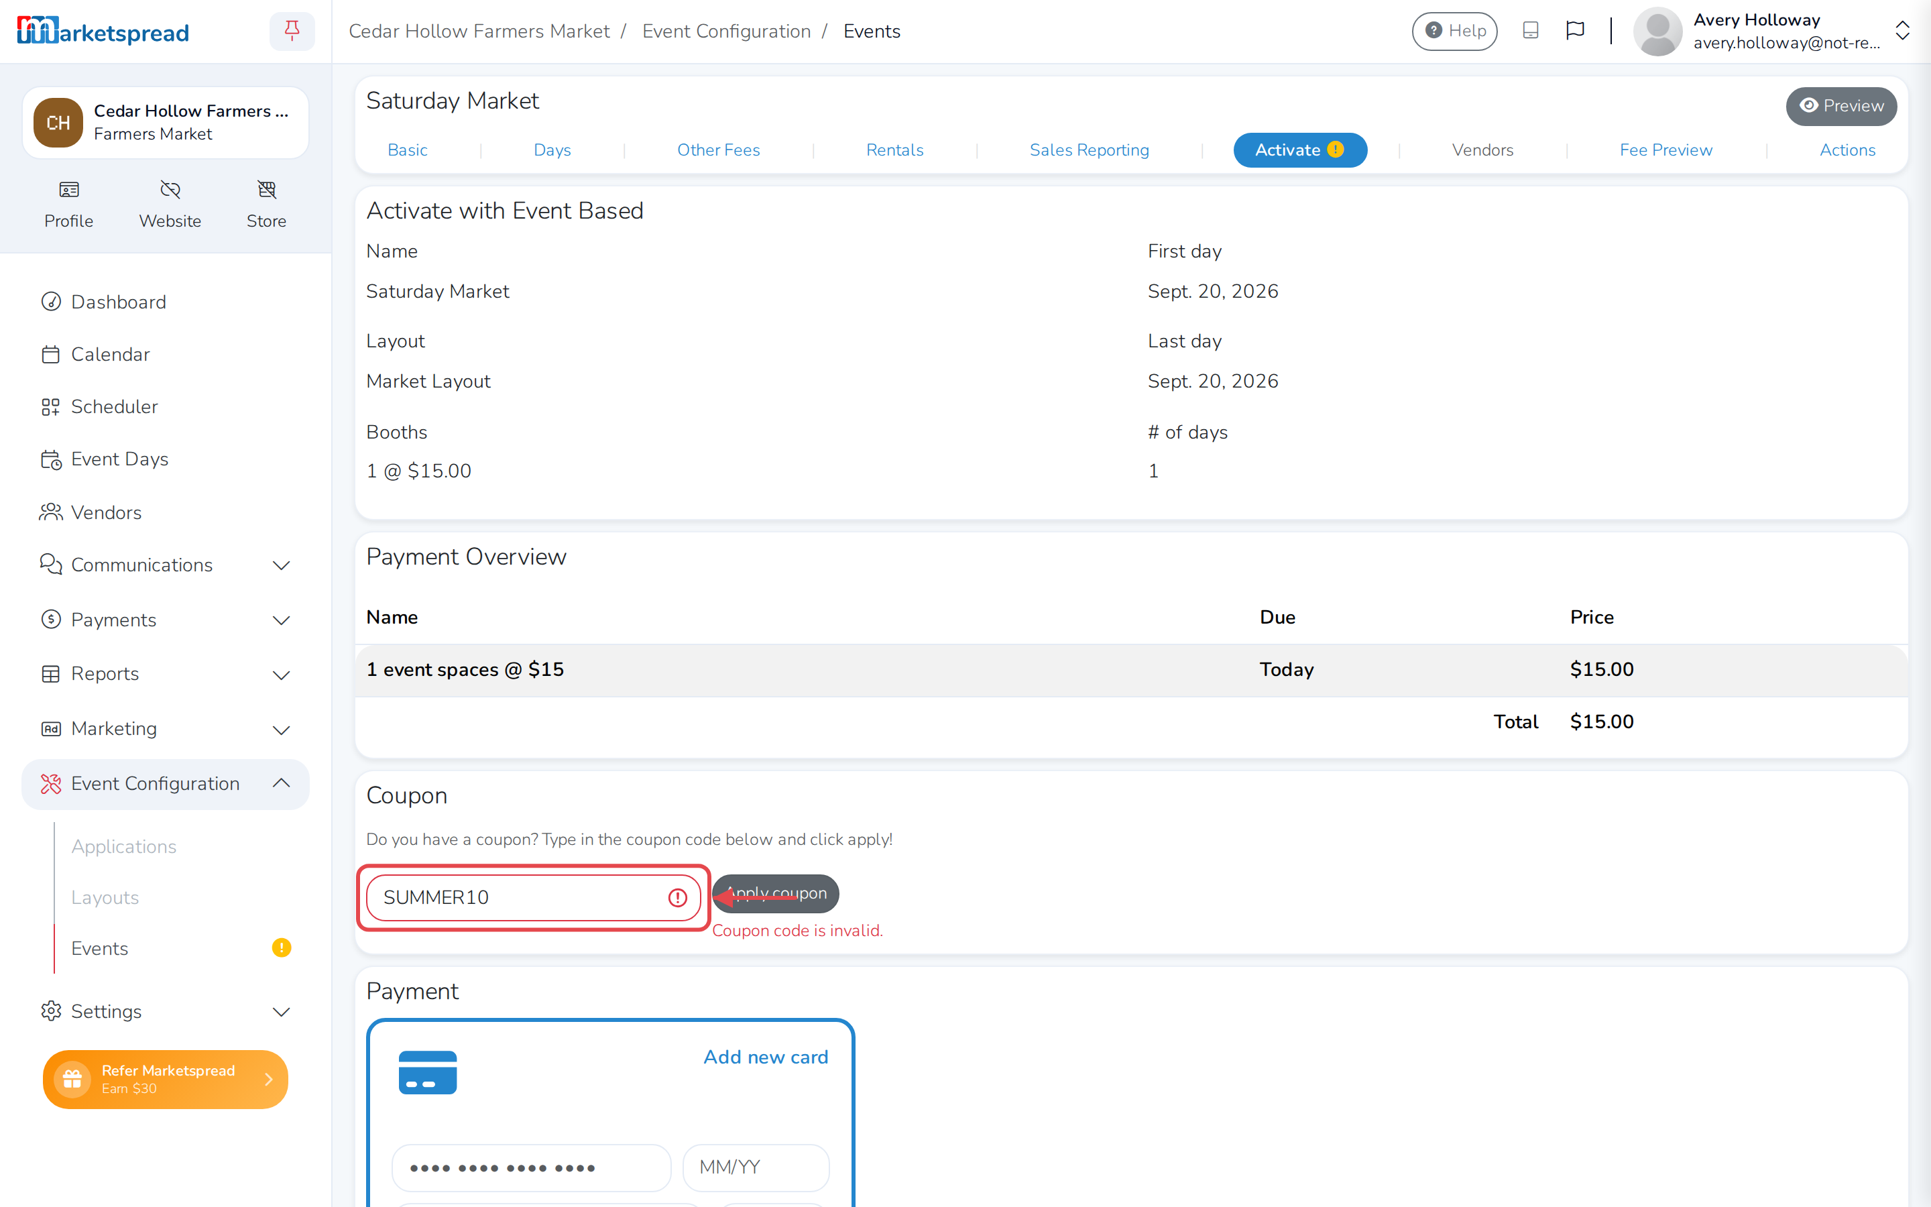Screen dimensions: 1931x1207
Task: Click the book icon in header
Action: pos(1531,30)
